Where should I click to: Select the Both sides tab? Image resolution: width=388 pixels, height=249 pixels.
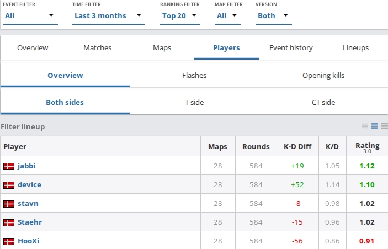tap(65, 102)
